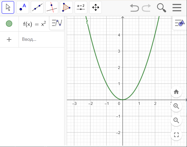Redo the last undone action
Viewport: 187px width, 147px height.
[146, 8]
